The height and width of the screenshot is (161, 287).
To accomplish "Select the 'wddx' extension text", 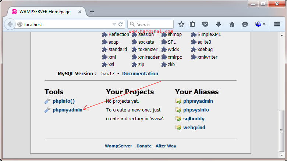I will coord(173,50).
